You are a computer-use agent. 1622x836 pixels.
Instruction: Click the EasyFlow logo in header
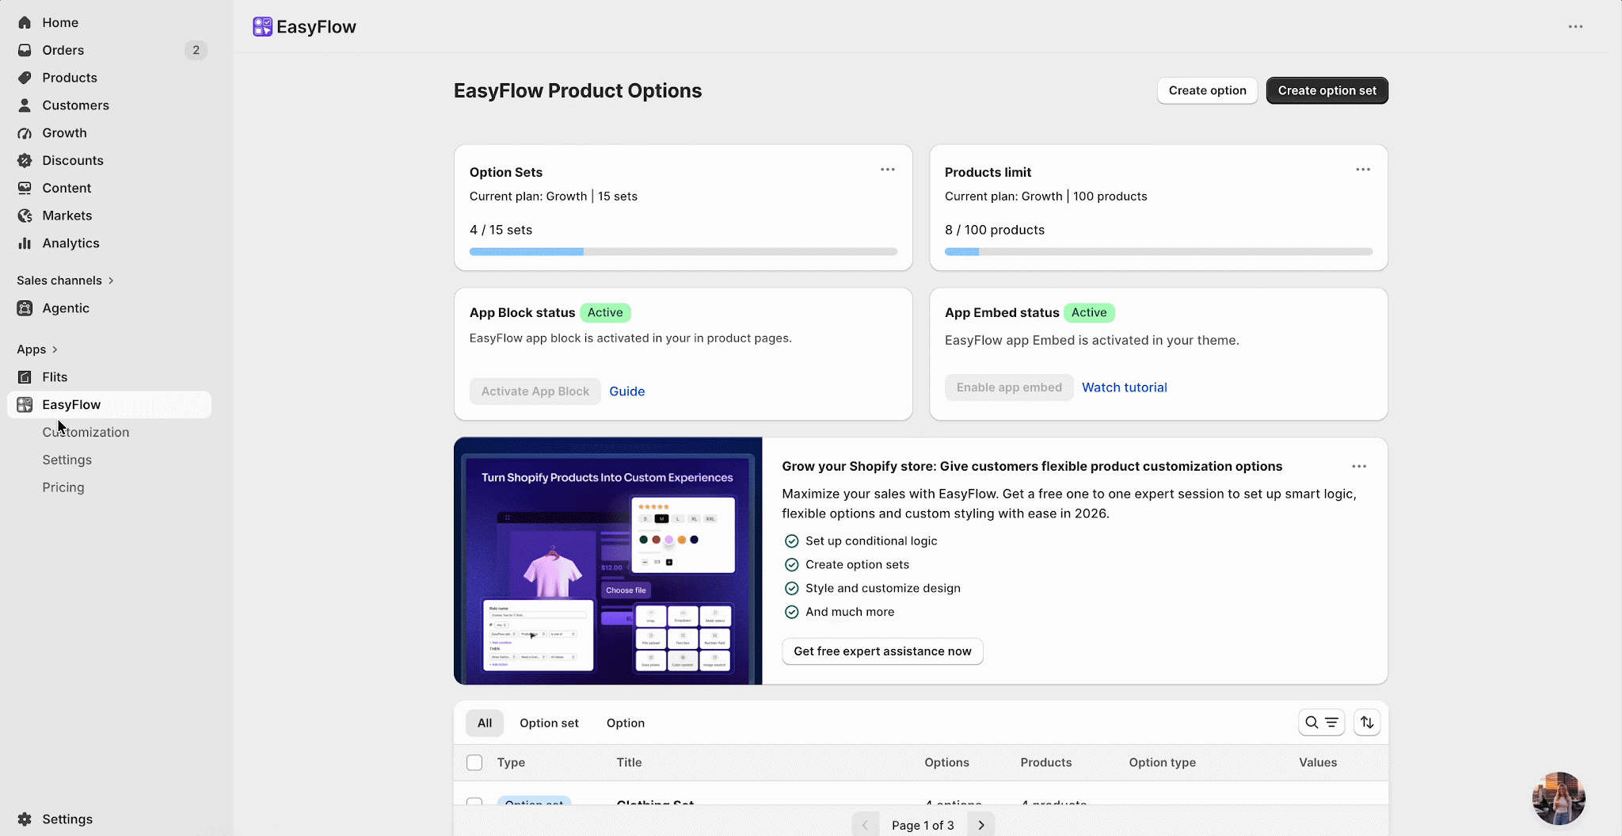point(262,27)
